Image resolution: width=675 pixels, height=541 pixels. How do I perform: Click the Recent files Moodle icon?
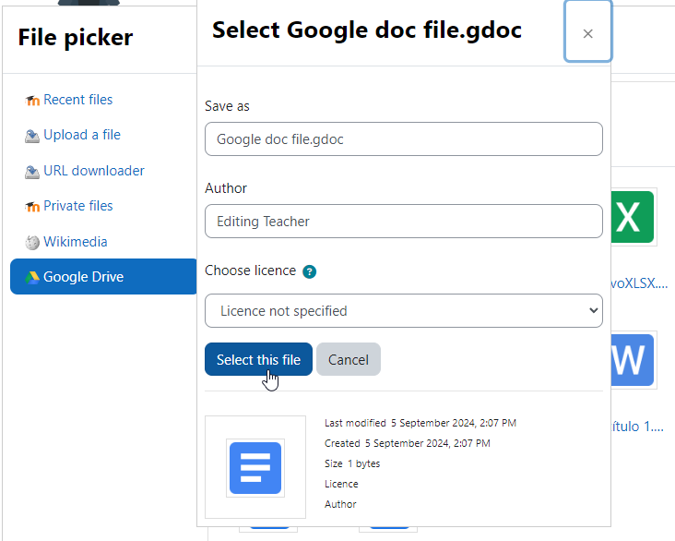[32, 101]
